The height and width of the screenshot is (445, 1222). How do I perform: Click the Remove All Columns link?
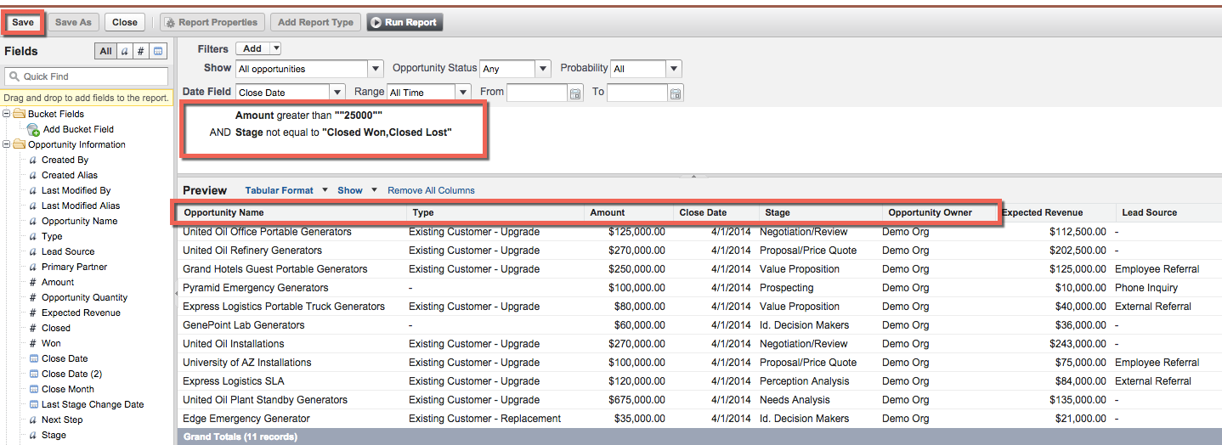431,190
